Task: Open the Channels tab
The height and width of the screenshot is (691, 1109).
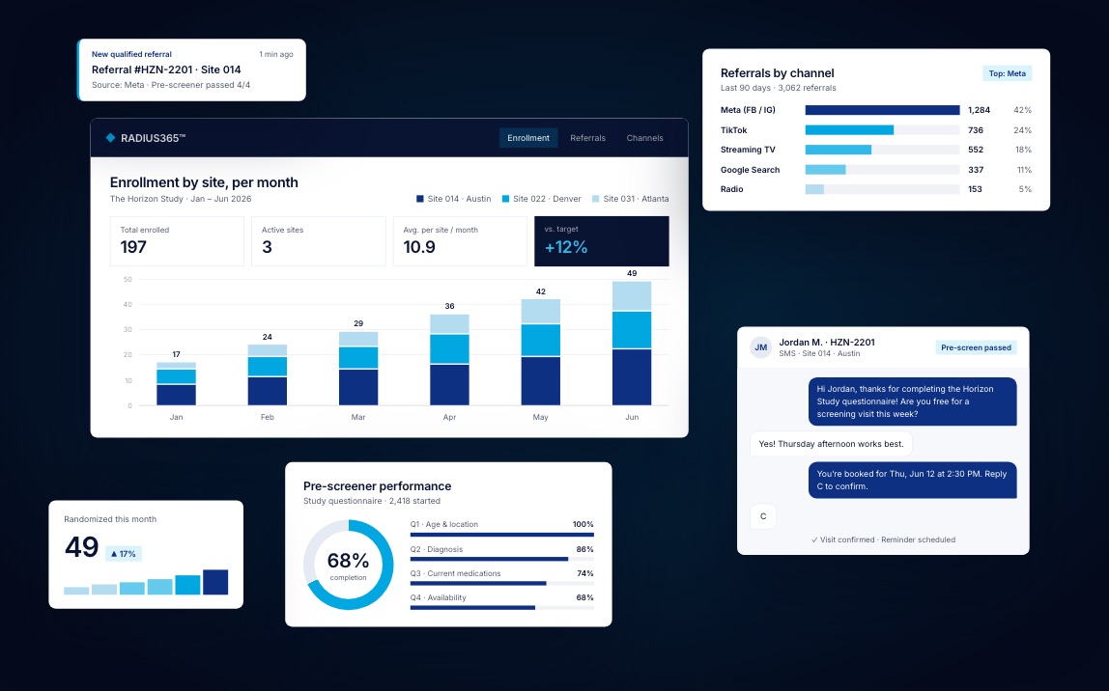Action: tap(645, 138)
